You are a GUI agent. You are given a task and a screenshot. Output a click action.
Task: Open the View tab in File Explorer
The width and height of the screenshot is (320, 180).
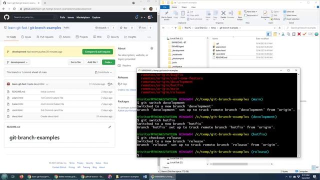click(193, 7)
